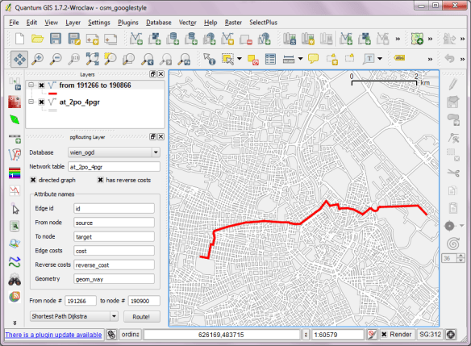Click the red line symbol under route layer
The height and width of the screenshot is (346, 471).
pos(52,94)
